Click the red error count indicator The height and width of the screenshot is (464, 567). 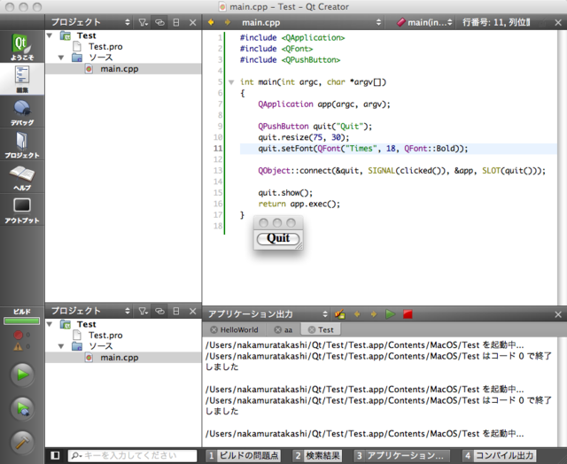pyautogui.click(x=21, y=335)
